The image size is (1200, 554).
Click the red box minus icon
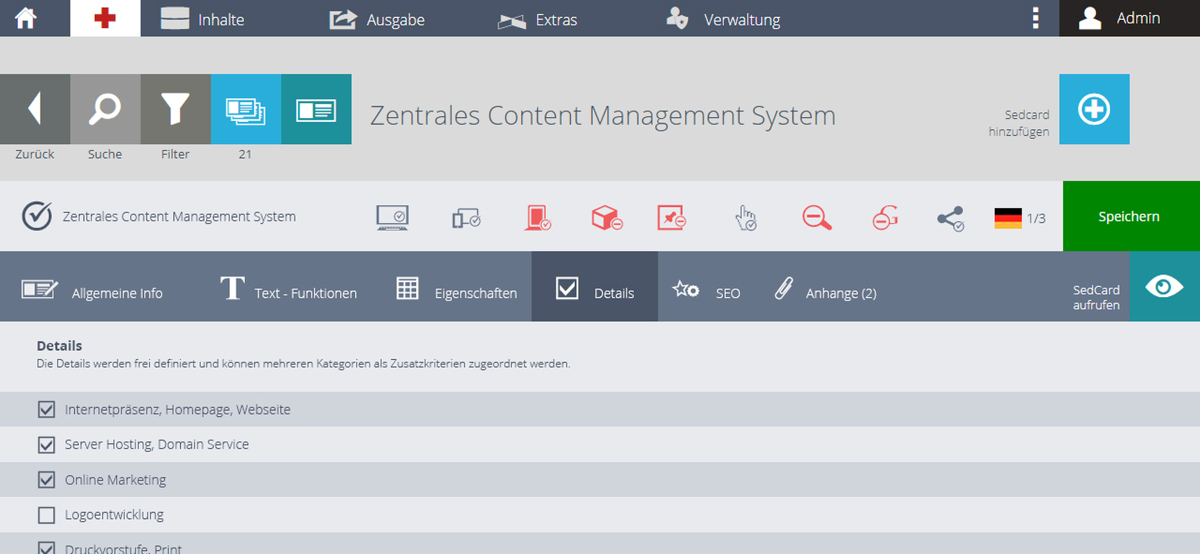[607, 217]
